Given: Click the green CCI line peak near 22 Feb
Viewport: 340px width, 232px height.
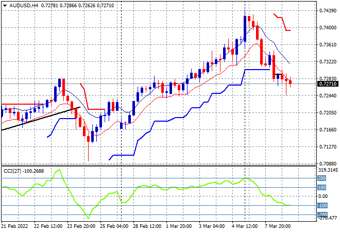Looking at the screenshot, I should point(59,170).
